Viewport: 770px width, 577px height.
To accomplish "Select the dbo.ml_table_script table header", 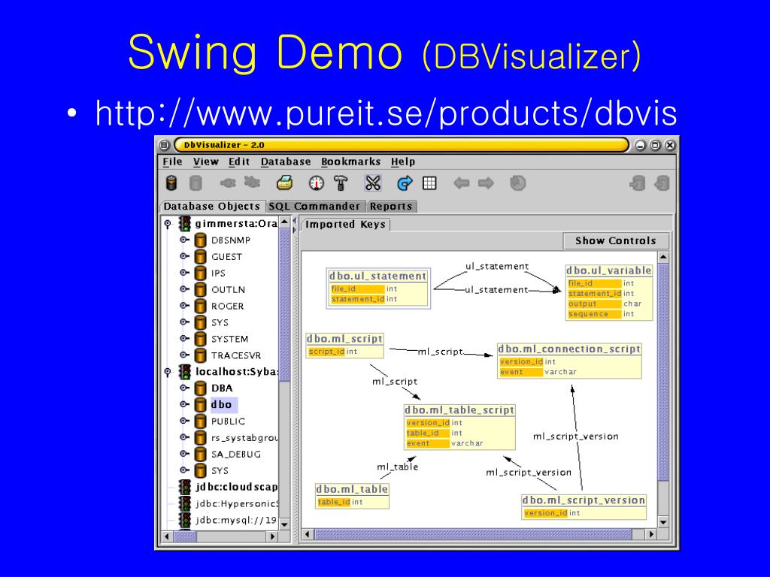I will (x=459, y=410).
